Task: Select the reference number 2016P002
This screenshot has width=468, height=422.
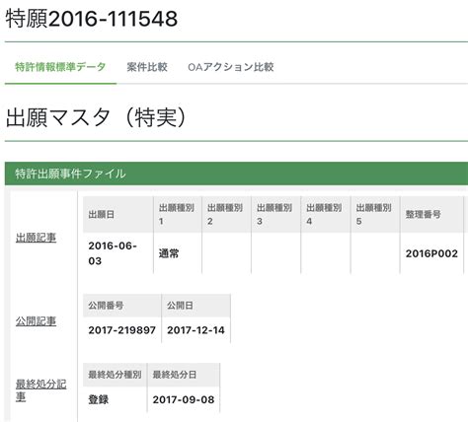Action: 431,253
